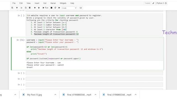Screen dimensions: 177x99
Task: Interrupt the kernel with stop icon
Action: click(x=51, y=8)
